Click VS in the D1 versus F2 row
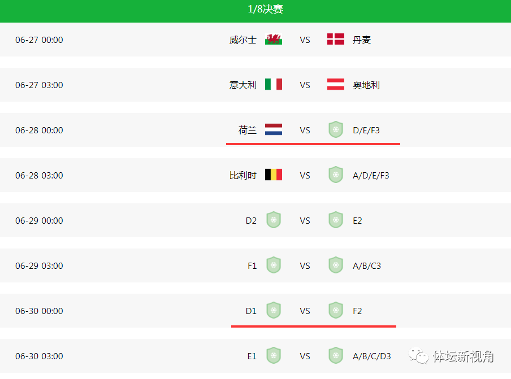This screenshot has width=511, height=379. click(305, 311)
